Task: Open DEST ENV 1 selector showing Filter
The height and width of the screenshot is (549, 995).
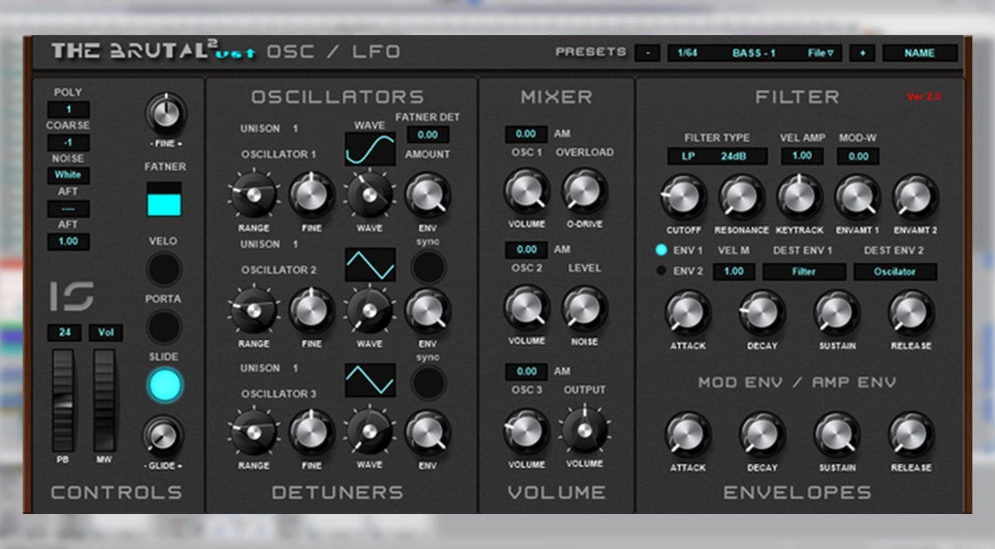Action: pyautogui.click(x=804, y=272)
